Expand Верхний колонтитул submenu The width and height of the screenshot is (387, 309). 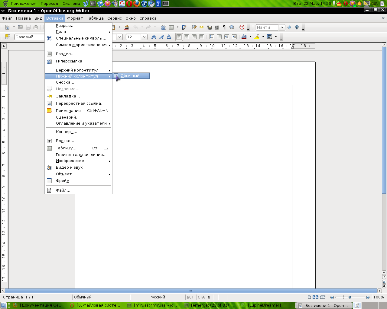click(79, 70)
